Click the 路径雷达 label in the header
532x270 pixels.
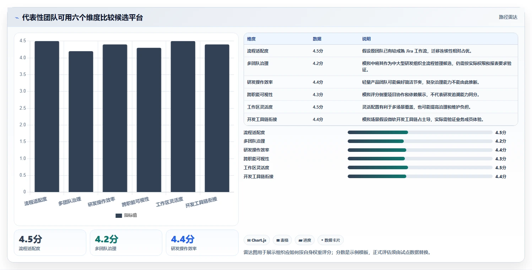coord(508,17)
